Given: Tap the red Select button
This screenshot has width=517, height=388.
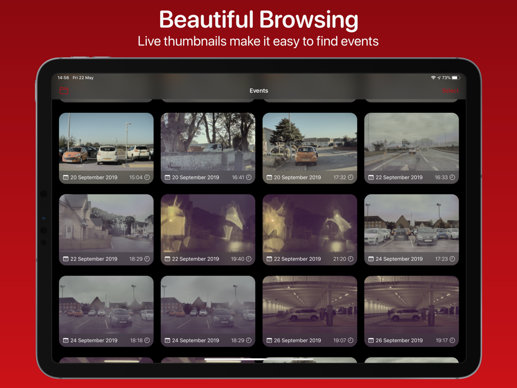Looking at the screenshot, I should [450, 91].
